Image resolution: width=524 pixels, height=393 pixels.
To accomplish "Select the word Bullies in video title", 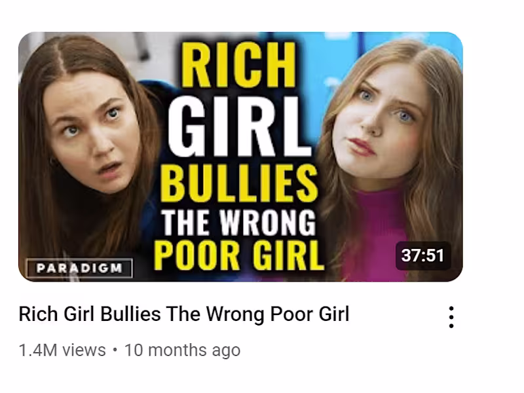I will [x=130, y=314].
